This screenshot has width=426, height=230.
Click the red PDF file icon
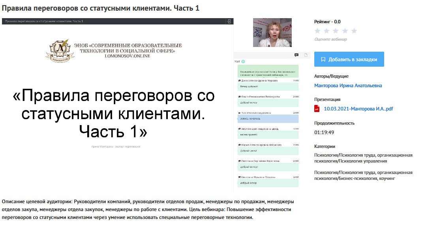317,109
